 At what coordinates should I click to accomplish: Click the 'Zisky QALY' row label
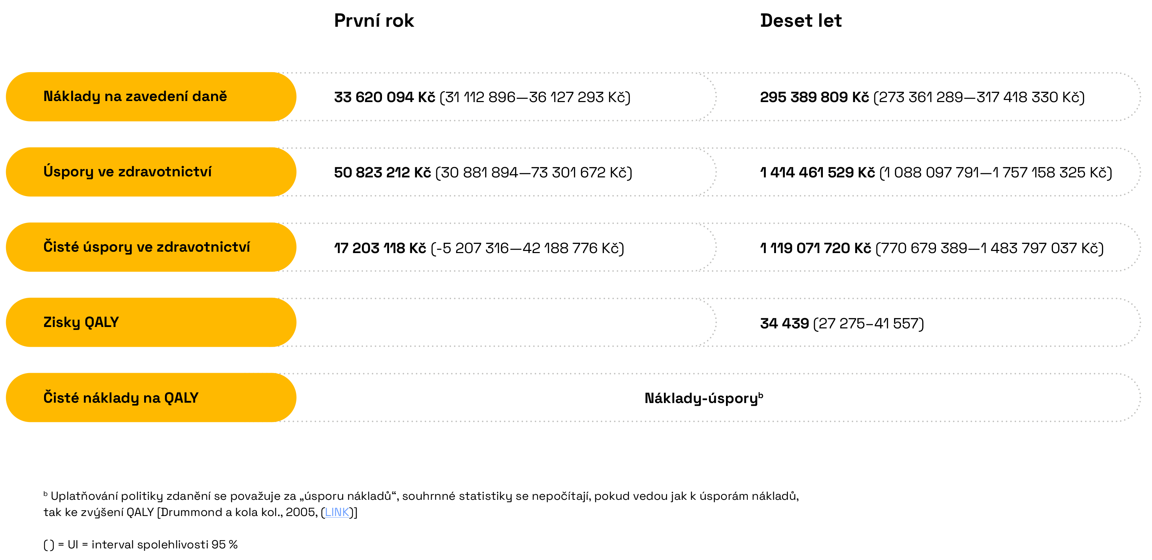81,322
